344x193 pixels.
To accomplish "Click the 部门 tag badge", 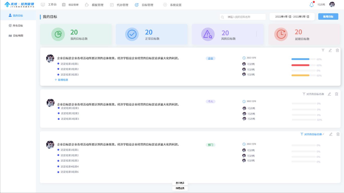I will point(210,145).
